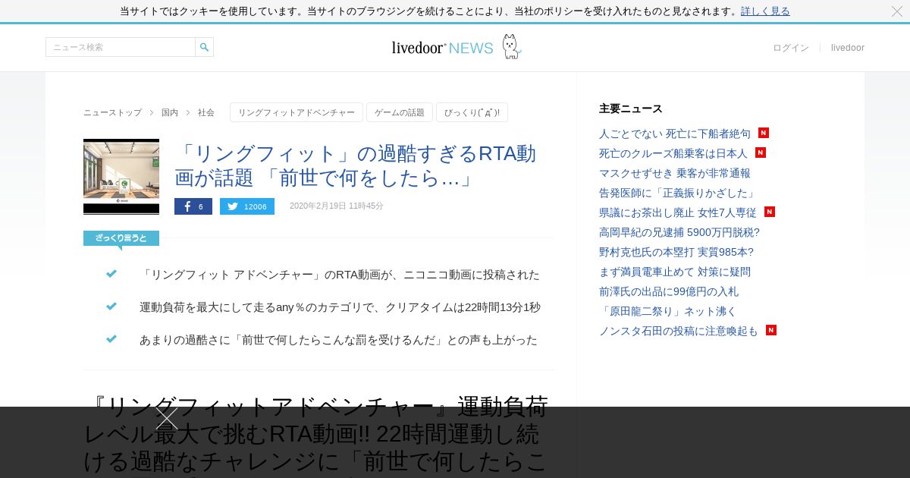
Task: Go to 社会 breadcrumb category
Action: pos(206,112)
